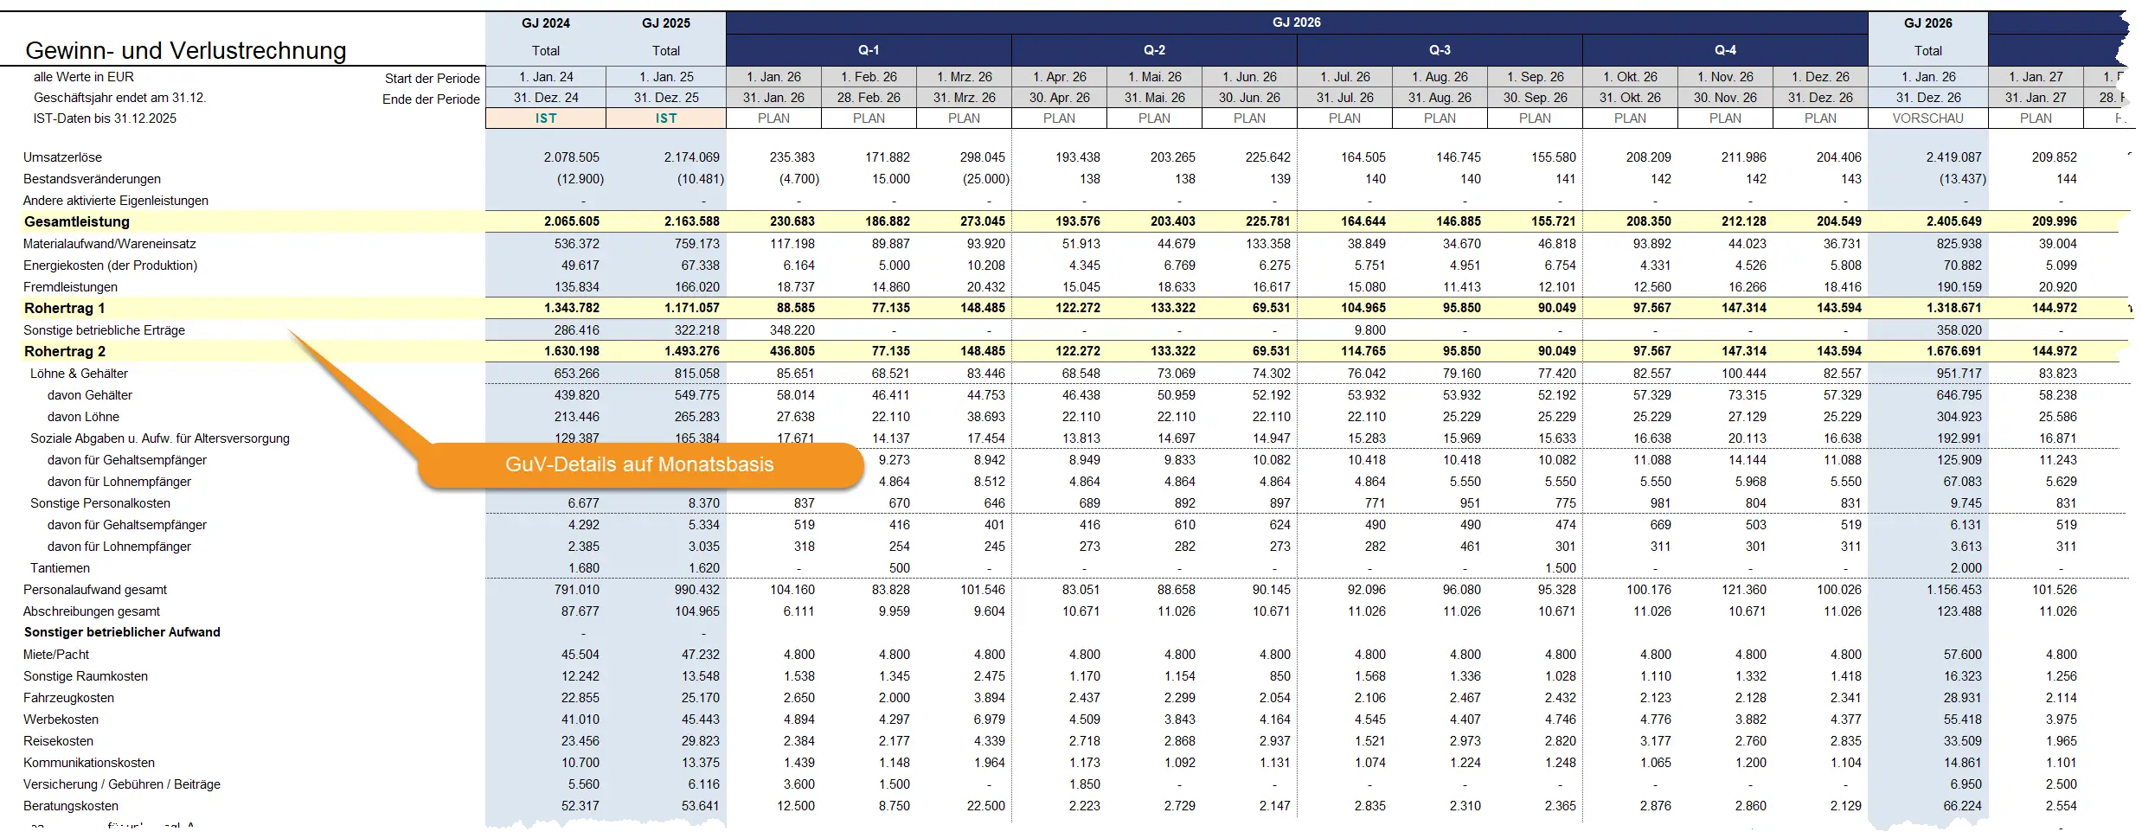Select the Q-3 quarter header
Viewport: 2142px width, 838px height.
[1439, 50]
